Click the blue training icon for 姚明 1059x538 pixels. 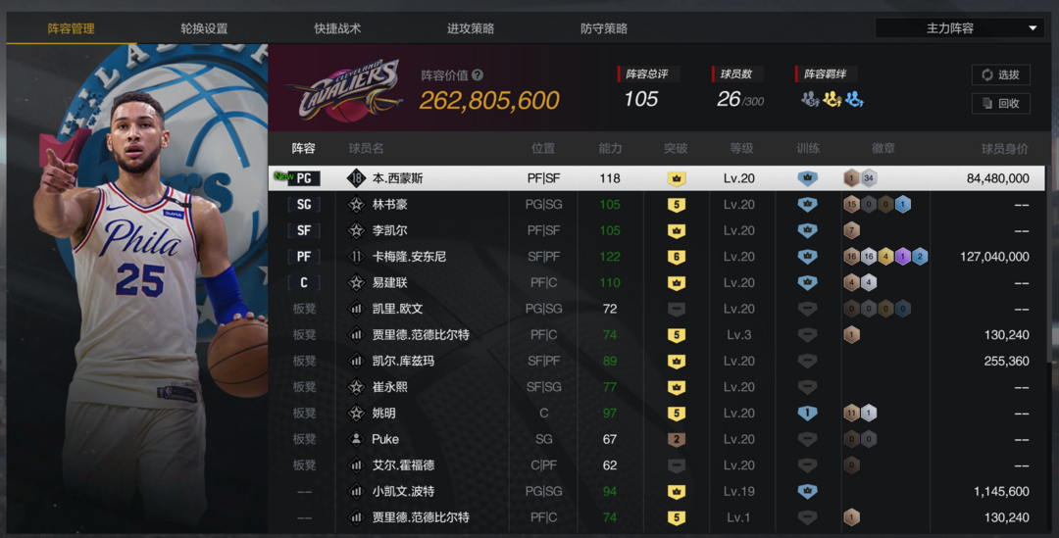click(807, 414)
